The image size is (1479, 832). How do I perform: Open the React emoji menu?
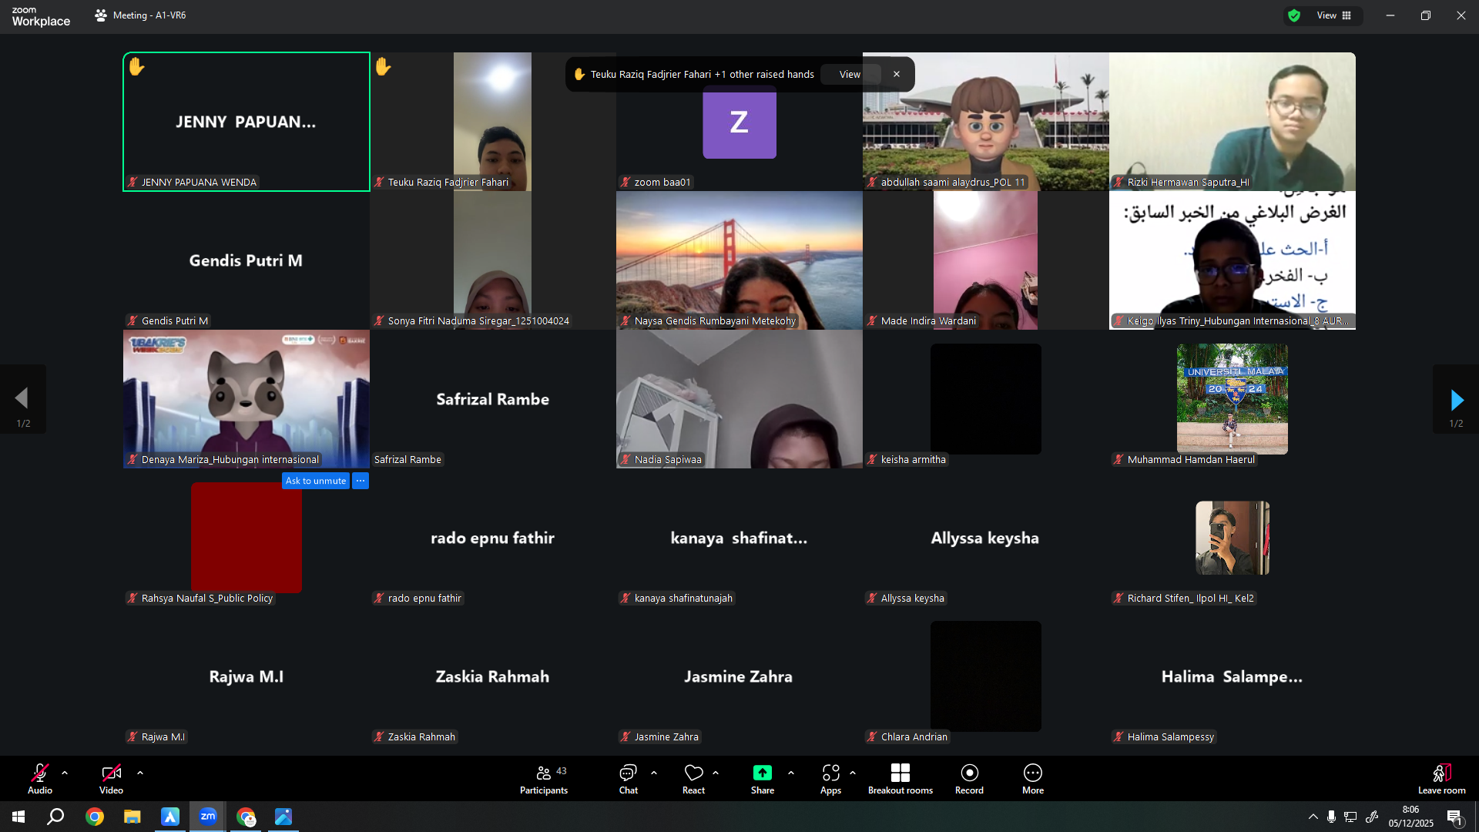click(x=693, y=778)
